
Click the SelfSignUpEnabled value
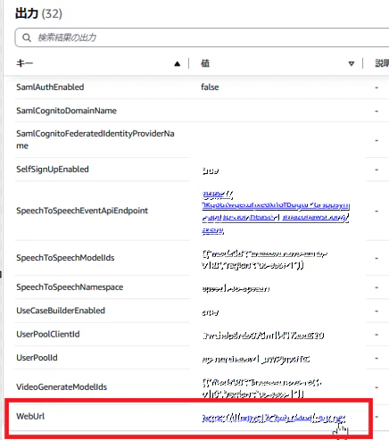[211, 170]
